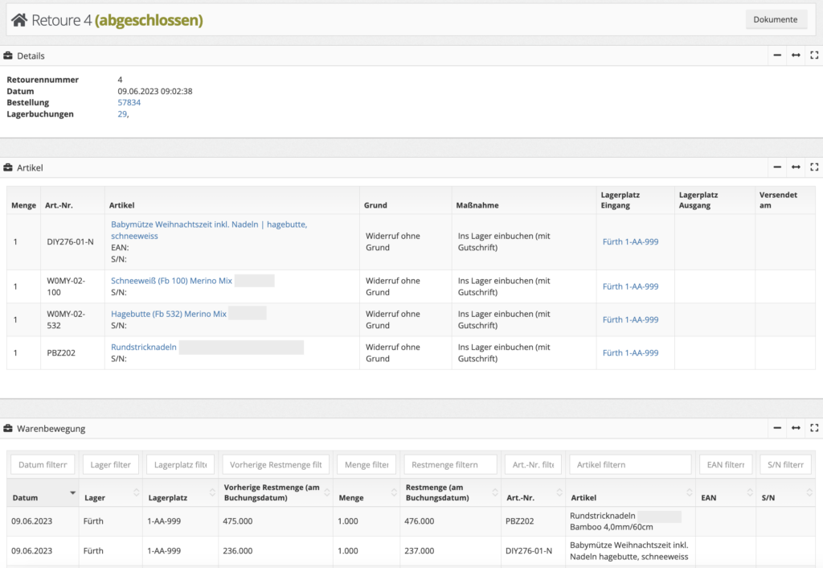The width and height of the screenshot is (823, 568).
Task: Select article number W0MY-02-100
Action: pyautogui.click(x=66, y=286)
